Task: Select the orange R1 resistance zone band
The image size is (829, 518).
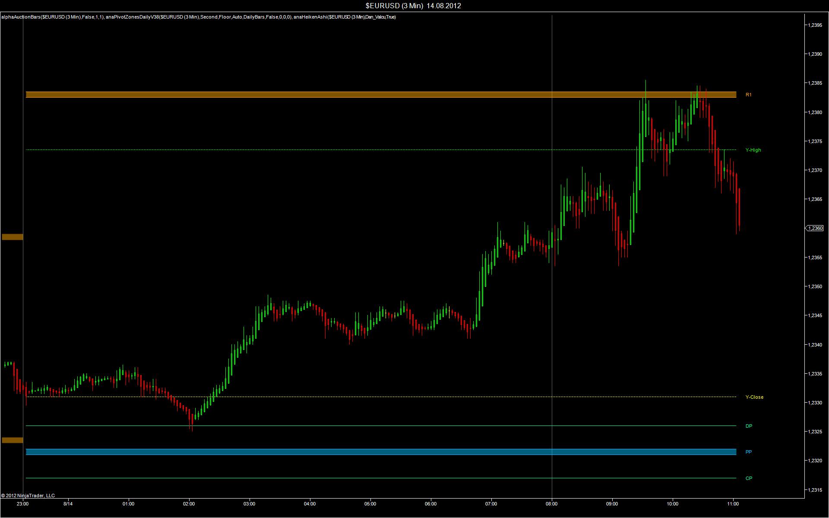Action: click(381, 95)
